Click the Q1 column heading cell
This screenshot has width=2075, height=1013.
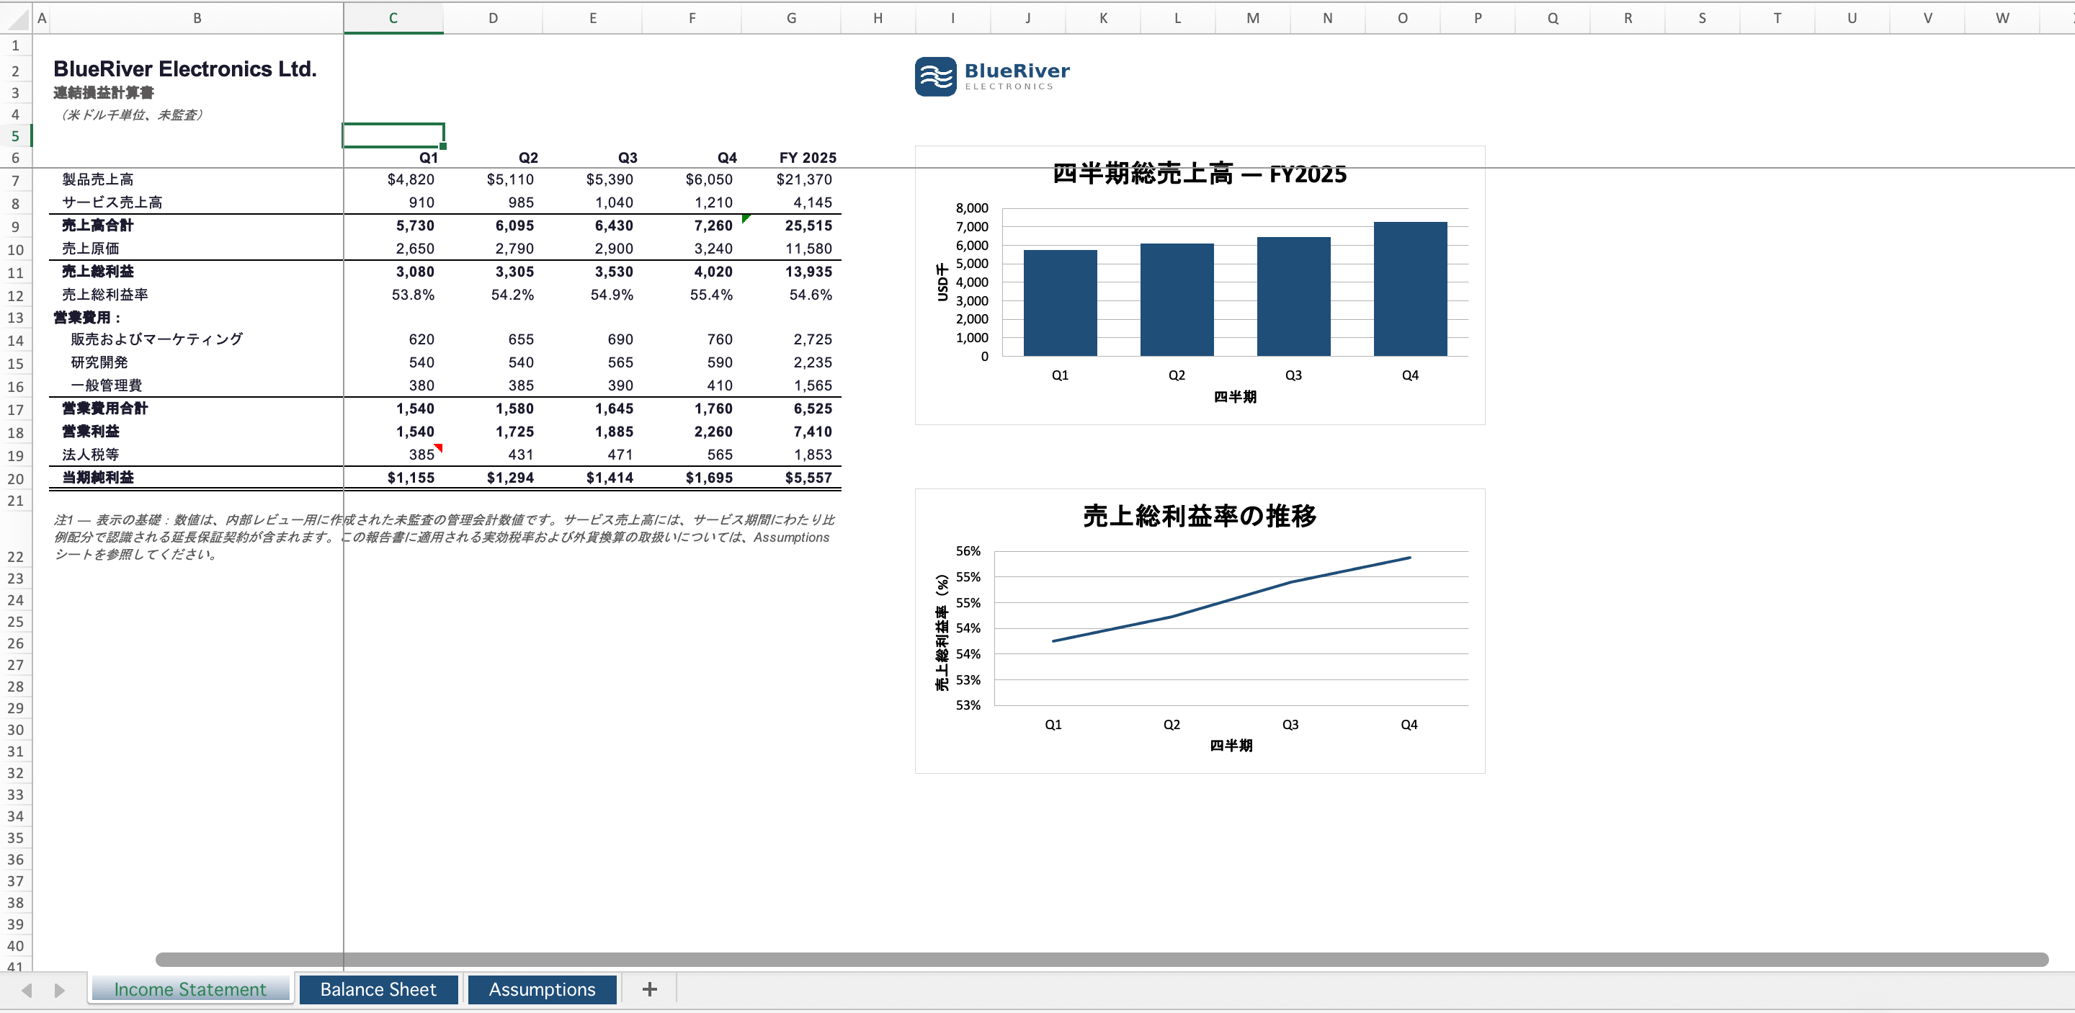(393, 158)
